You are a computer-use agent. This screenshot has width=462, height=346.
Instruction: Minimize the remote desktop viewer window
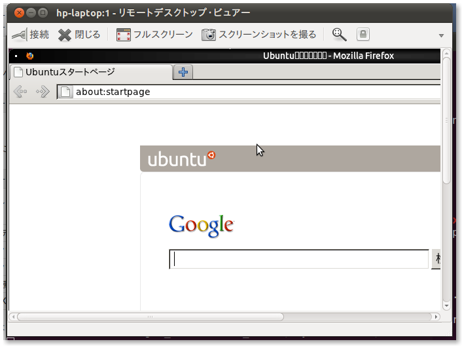click(x=31, y=12)
